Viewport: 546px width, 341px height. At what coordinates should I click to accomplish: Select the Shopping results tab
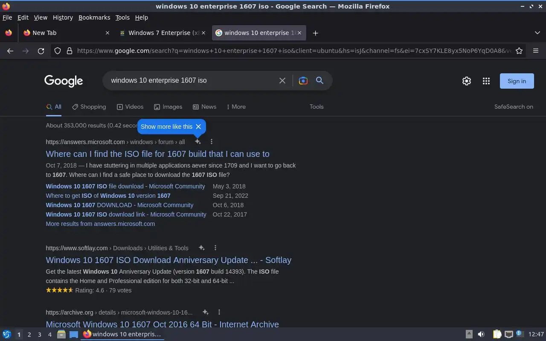(89, 107)
